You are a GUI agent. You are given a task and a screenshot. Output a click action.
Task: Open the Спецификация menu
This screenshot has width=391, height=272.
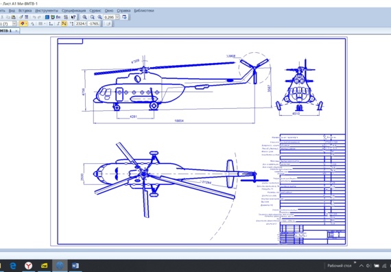(73, 10)
